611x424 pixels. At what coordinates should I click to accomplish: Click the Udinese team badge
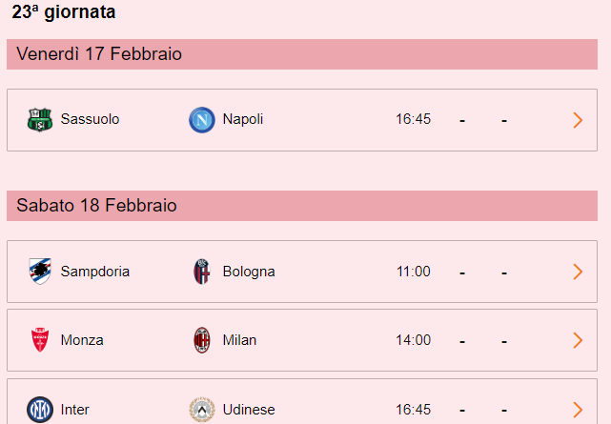pos(202,410)
